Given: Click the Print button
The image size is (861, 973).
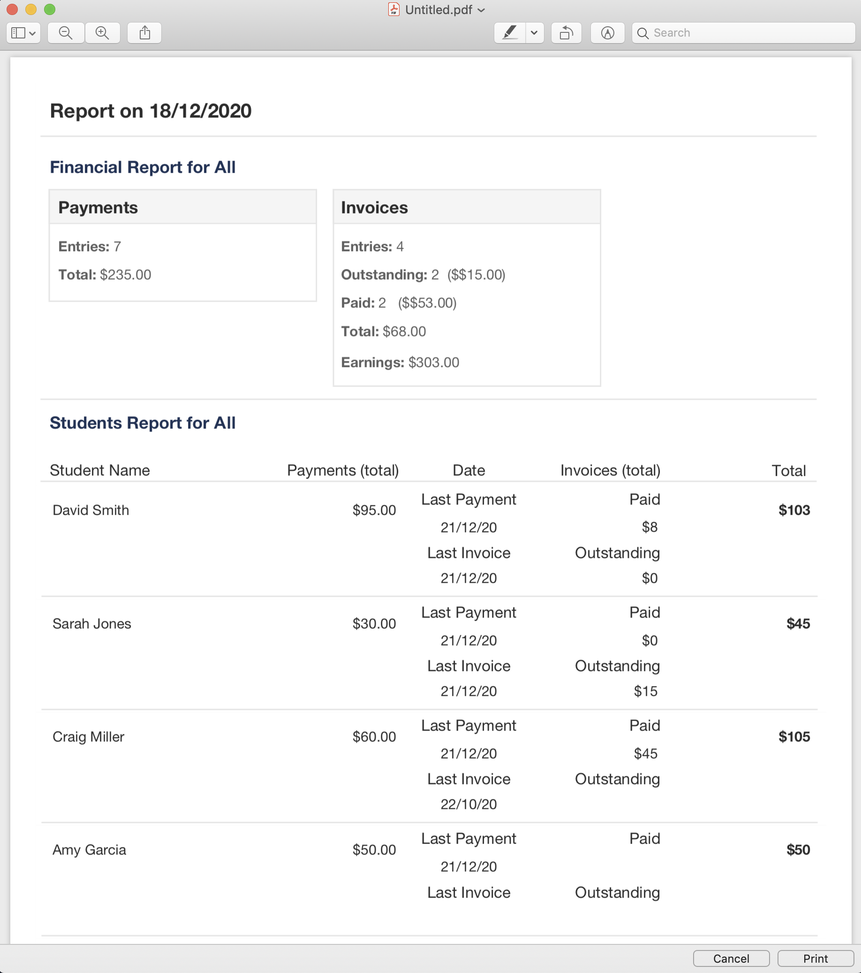Looking at the screenshot, I should pos(816,958).
